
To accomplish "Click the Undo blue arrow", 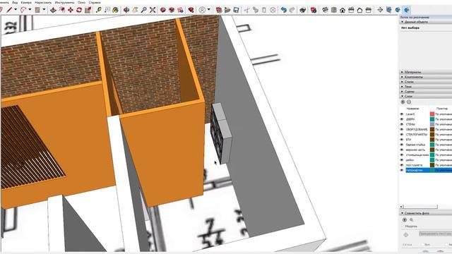I will 284,10.
